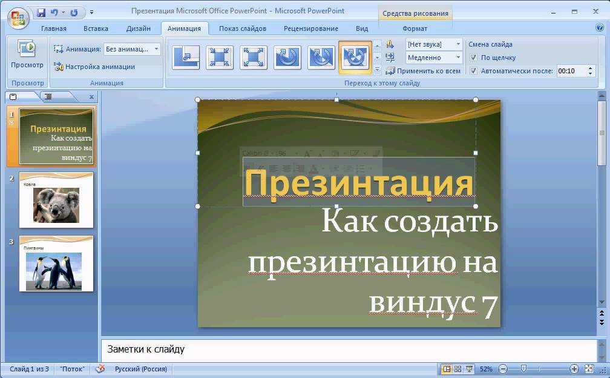Expand the transition effects gallery
The height and width of the screenshot is (378, 610).
click(x=377, y=70)
